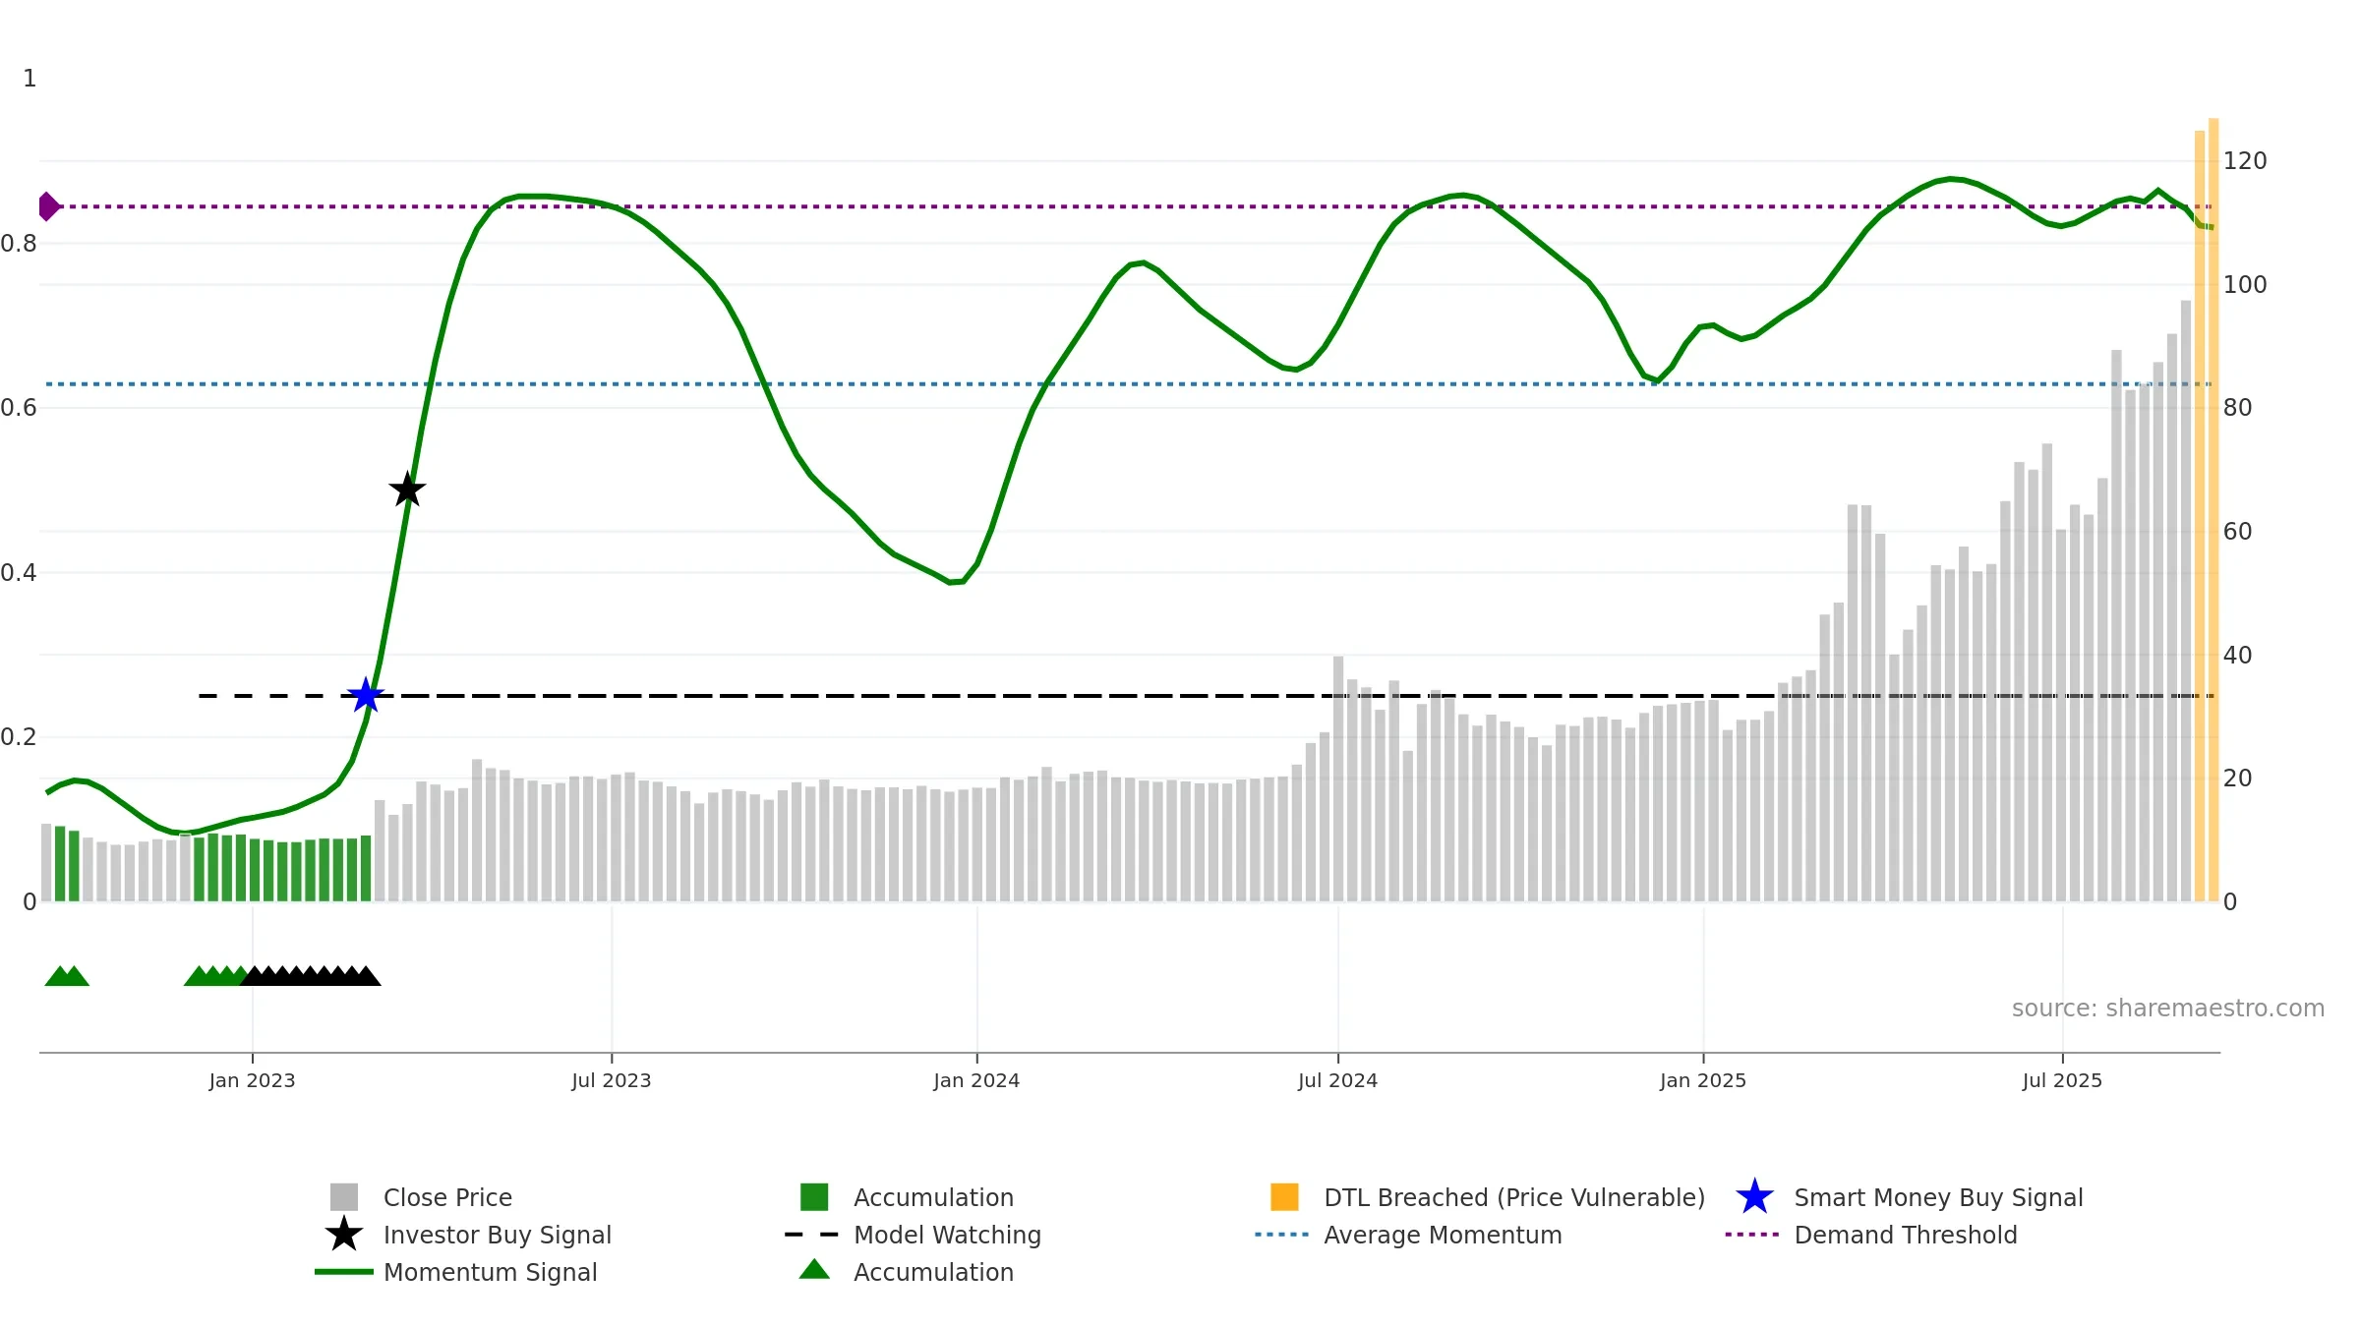Click the leftmost green accumulation triangle below the chart
2360x1327 pixels.
pyautogui.click(x=59, y=975)
